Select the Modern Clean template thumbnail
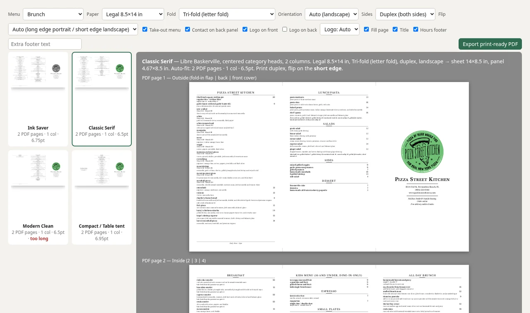The height and width of the screenshot is (313, 530). [x=38, y=197]
